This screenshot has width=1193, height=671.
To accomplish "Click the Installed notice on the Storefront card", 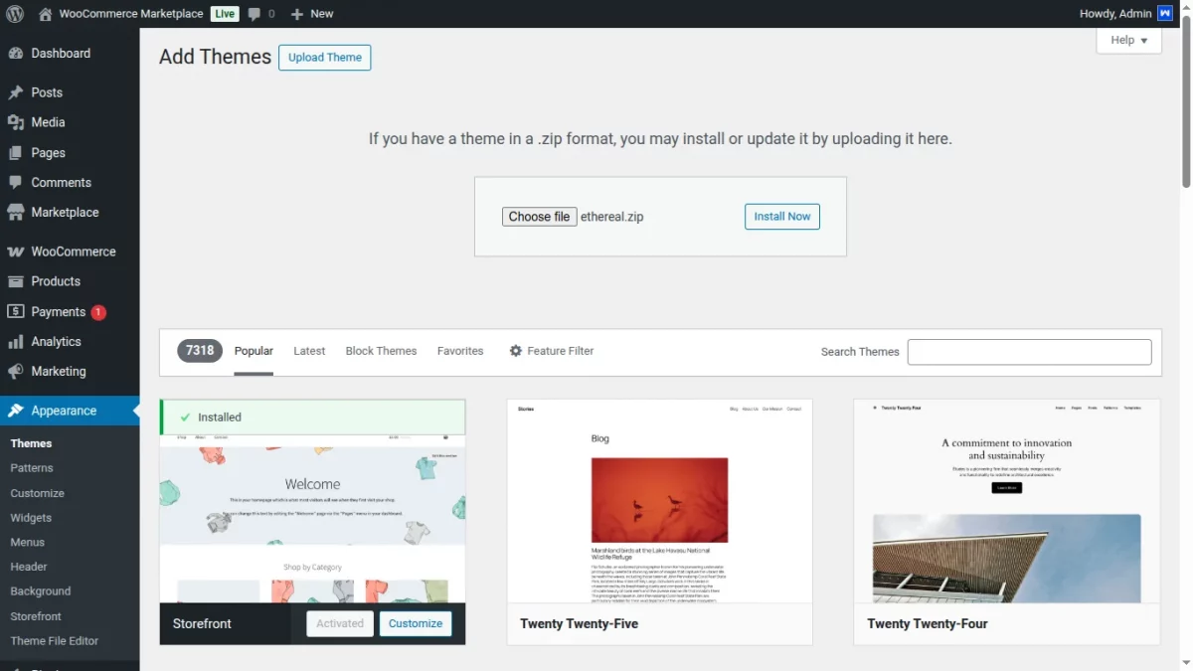I will (x=312, y=418).
